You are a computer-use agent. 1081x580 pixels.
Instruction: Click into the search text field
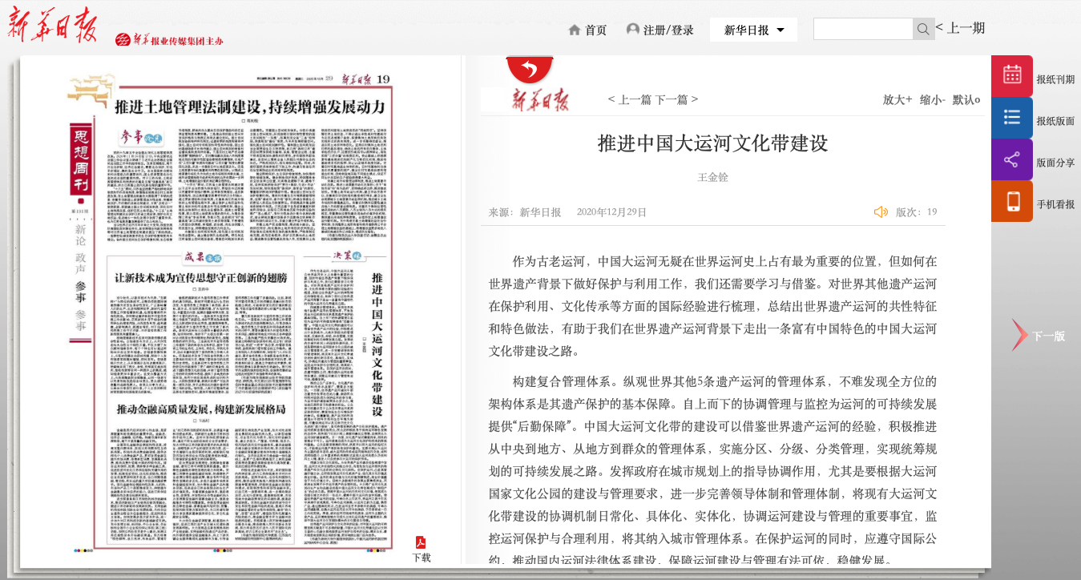click(x=862, y=29)
